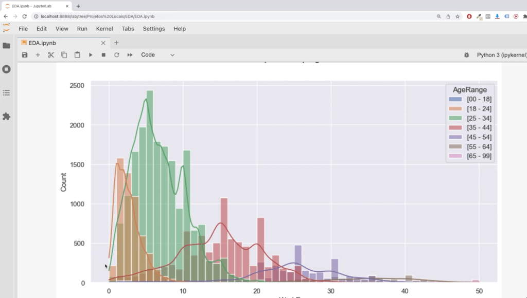Open the file browser sidebar panel
The height and width of the screenshot is (298, 527).
6,46
